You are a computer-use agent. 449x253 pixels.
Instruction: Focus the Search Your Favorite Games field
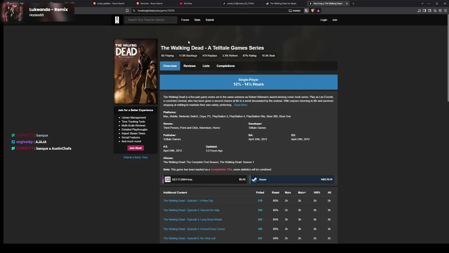151,20
